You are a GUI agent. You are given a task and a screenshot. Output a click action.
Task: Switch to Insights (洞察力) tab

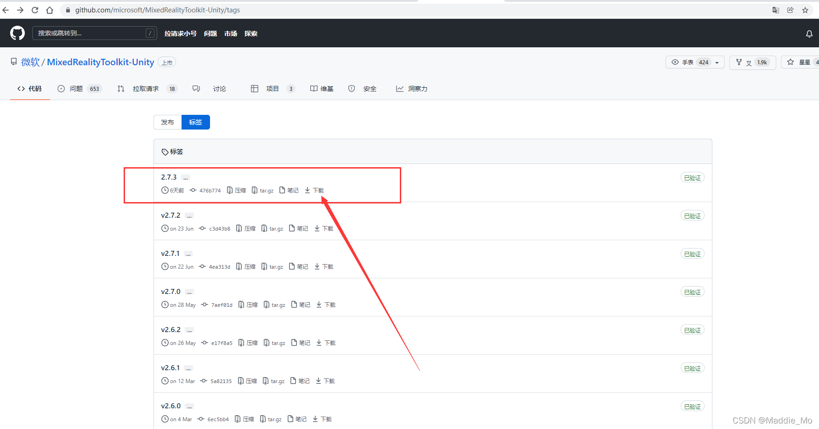pos(412,89)
